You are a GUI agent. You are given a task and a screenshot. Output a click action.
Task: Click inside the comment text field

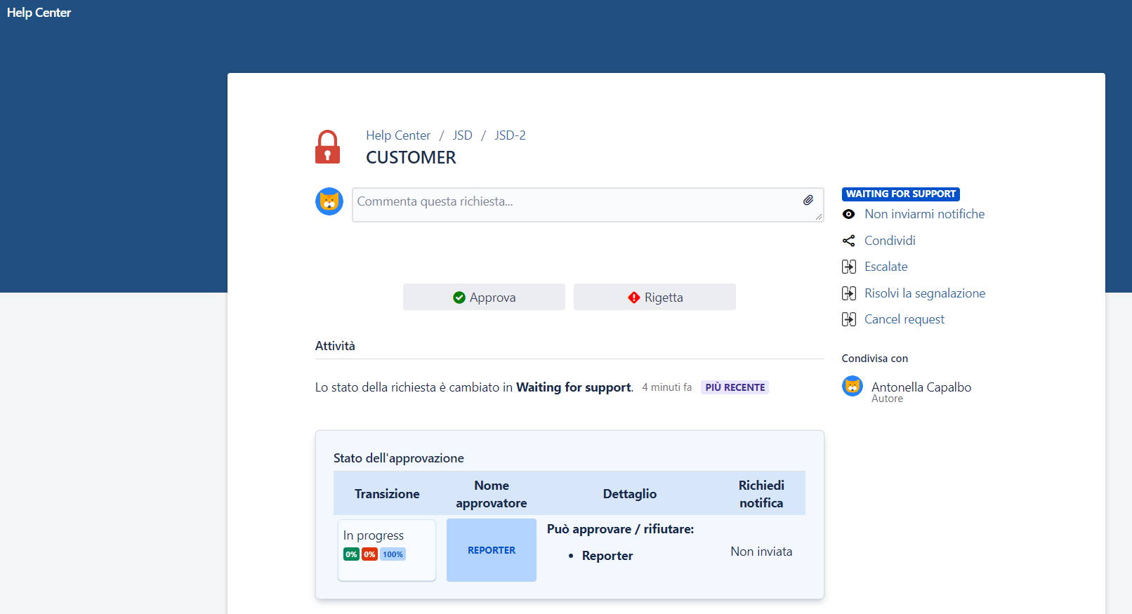[x=576, y=204]
